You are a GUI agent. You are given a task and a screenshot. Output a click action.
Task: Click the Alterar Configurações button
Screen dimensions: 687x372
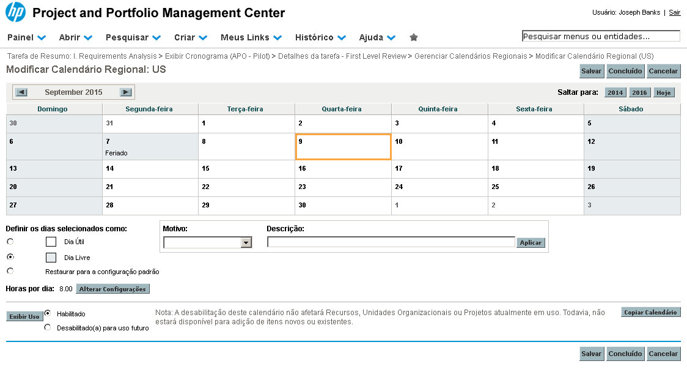(112, 289)
